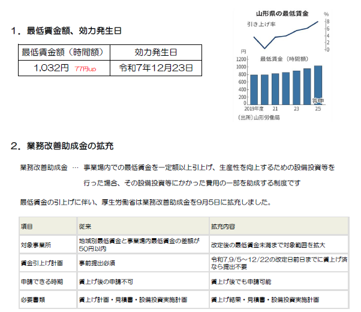The height and width of the screenshot is (312, 361).
Task: Select the 令和7年12月23日 date cell
Action: [155, 68]
